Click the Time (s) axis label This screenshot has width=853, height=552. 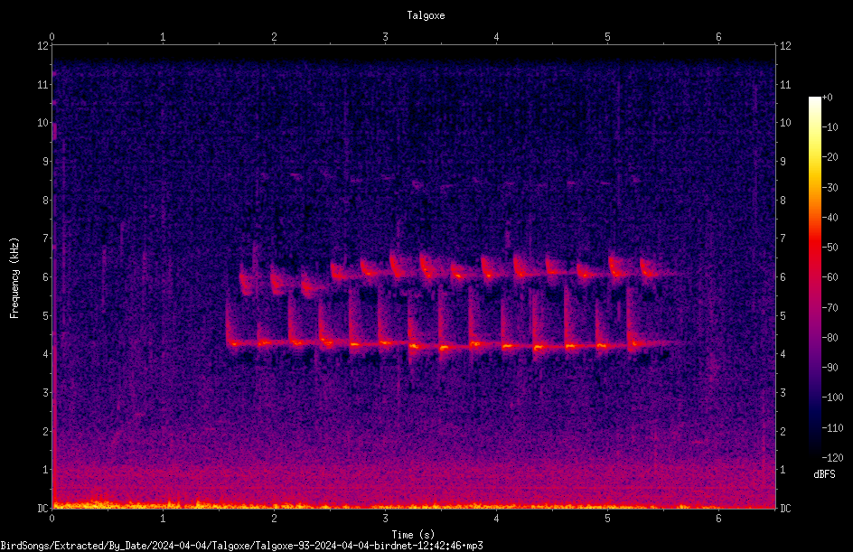coord(413,535)
